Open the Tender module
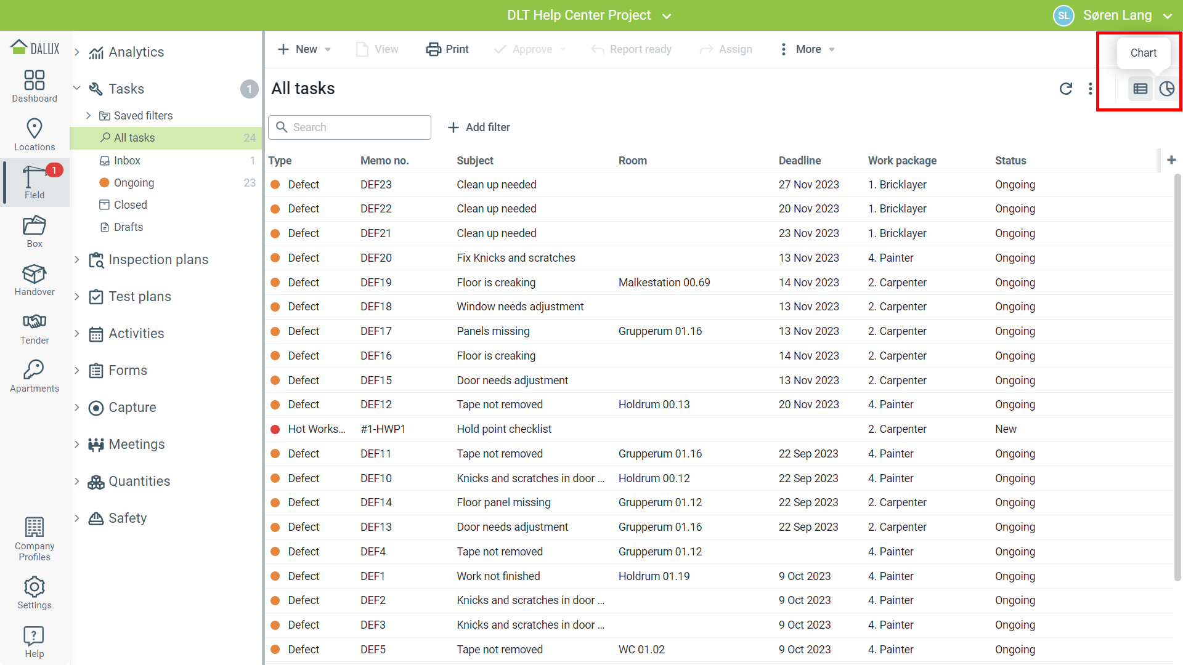This screenshot has width=1183, height=665. click(35, 329)
